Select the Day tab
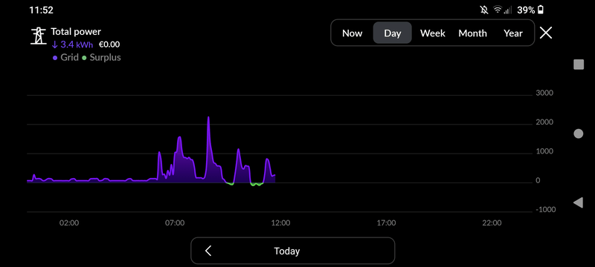595x267 pixels. click(x=393, y=33)
